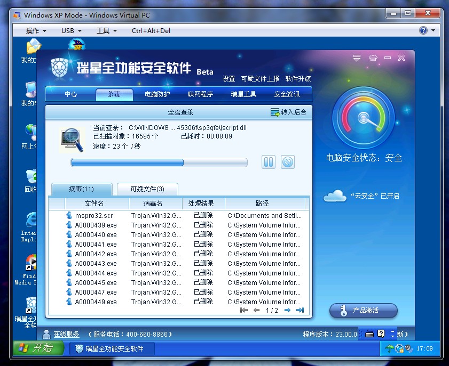Go to first results page
This screenshot has width=449, height=366.
pos(243,310)
